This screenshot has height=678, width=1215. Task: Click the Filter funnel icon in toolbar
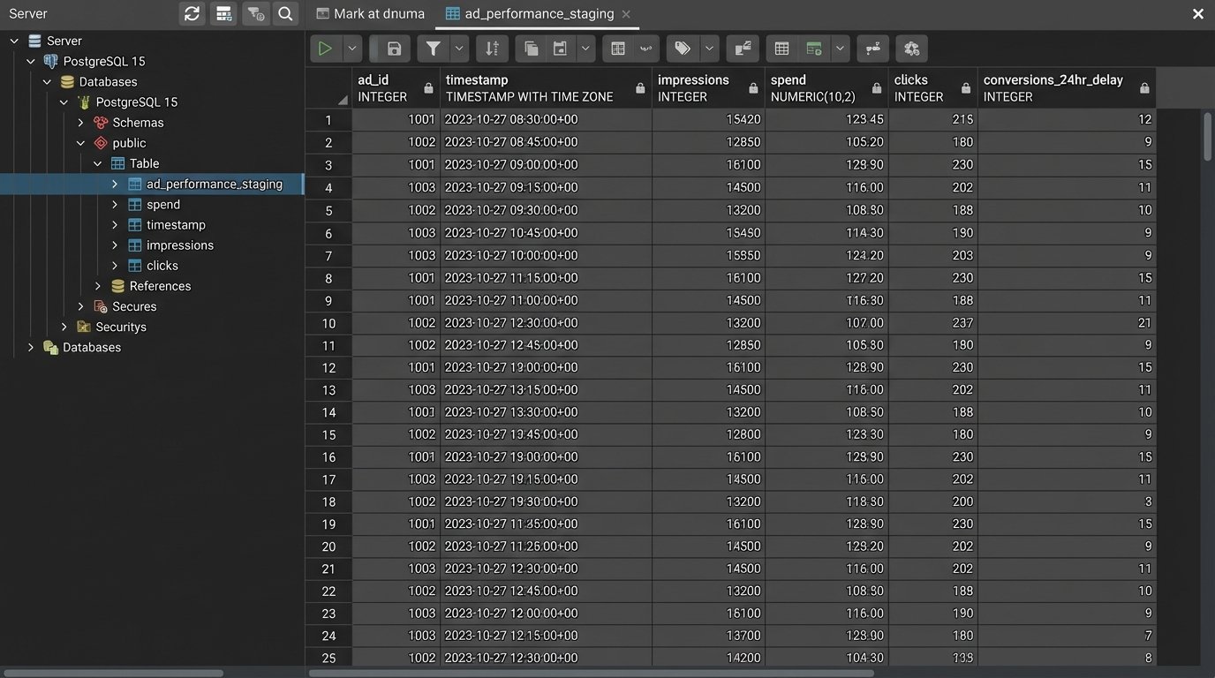(x=433, y=49)
